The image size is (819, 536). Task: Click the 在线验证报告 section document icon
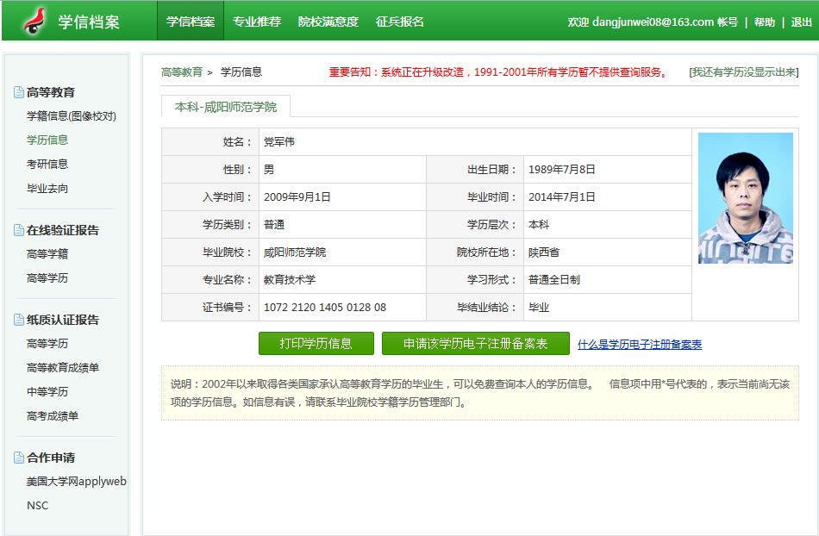pyautogui.click(x=19, y=230)
